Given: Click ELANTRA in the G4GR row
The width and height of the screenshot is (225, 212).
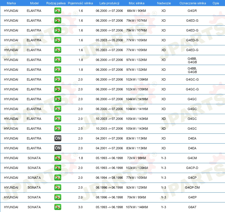Looking at the screenshot, I should (x=34, y=11).
